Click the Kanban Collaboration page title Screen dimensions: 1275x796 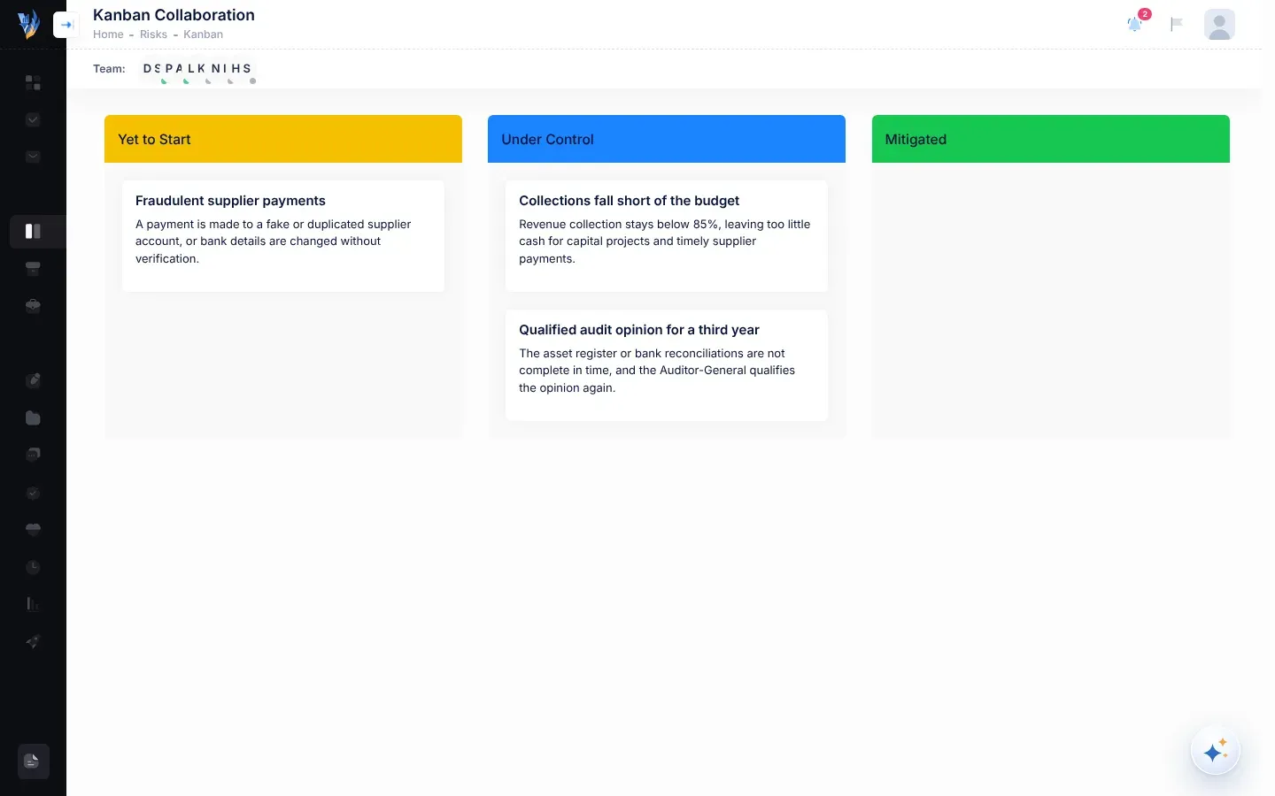(174, 15)
